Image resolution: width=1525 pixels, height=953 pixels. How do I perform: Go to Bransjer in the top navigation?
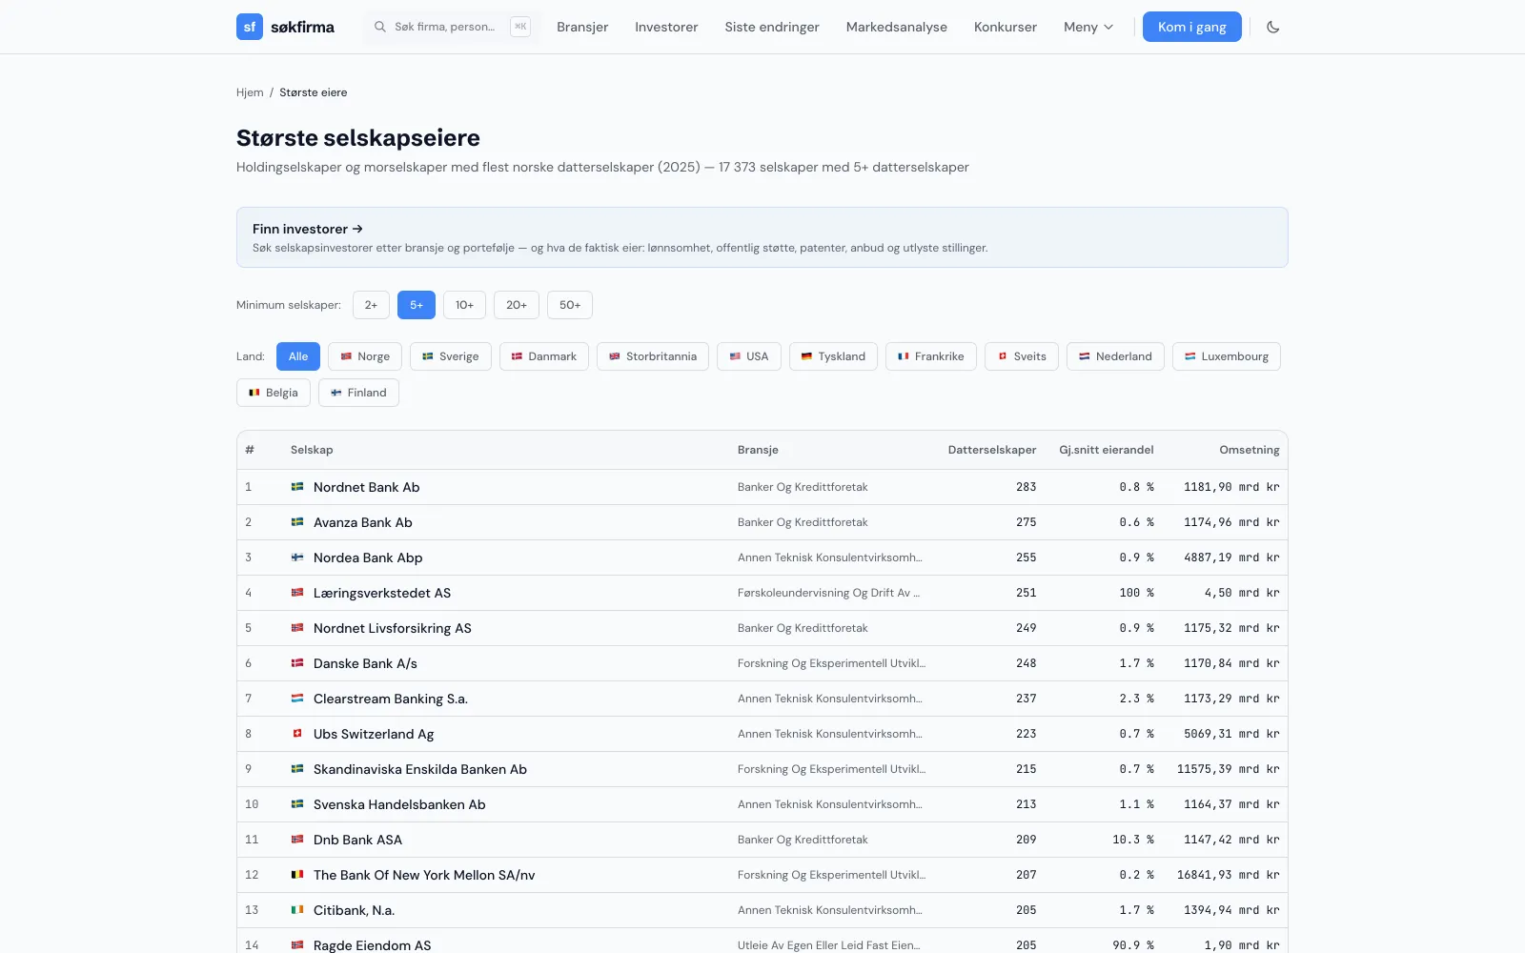click(x=582, y=27)
